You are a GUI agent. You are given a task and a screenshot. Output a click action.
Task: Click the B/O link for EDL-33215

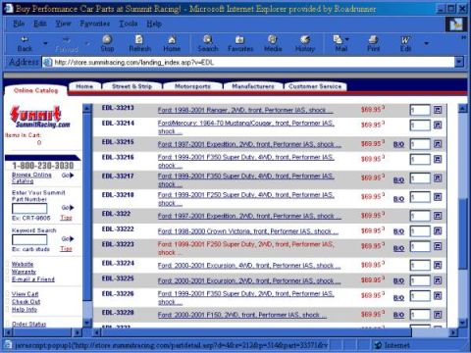point(398,144)
